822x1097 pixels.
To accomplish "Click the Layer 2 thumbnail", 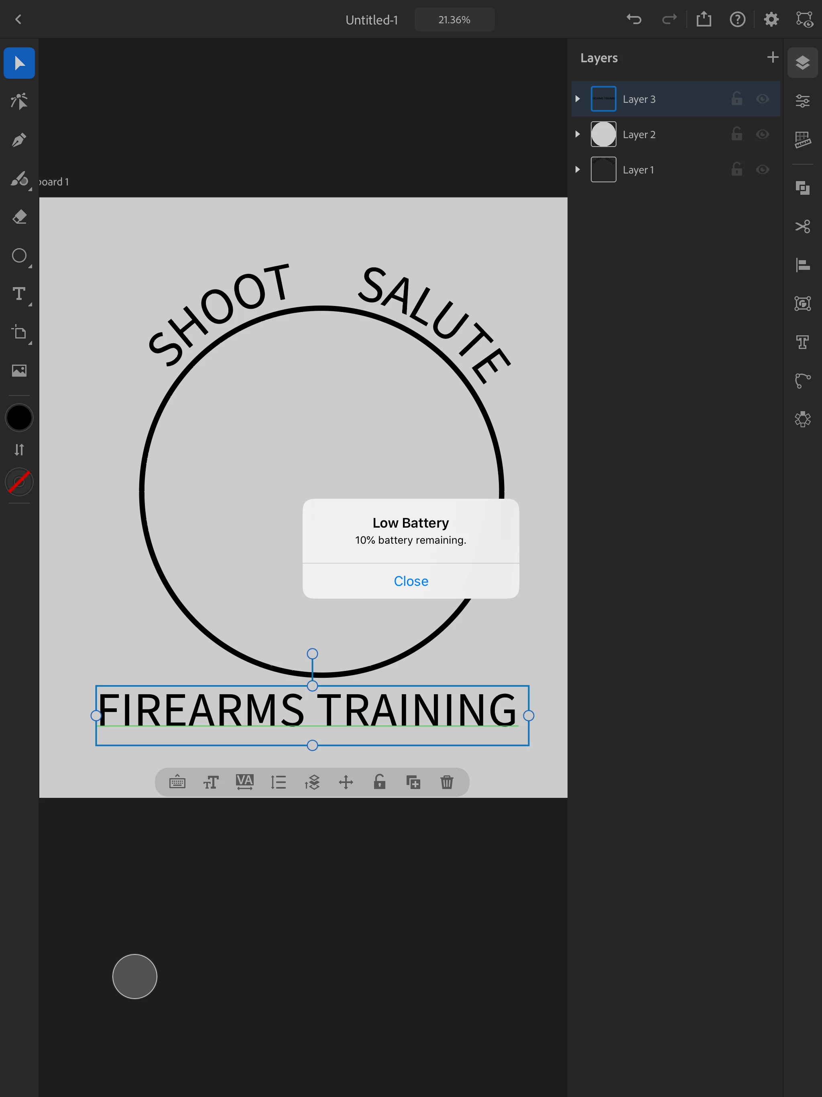I will (603, 135).
